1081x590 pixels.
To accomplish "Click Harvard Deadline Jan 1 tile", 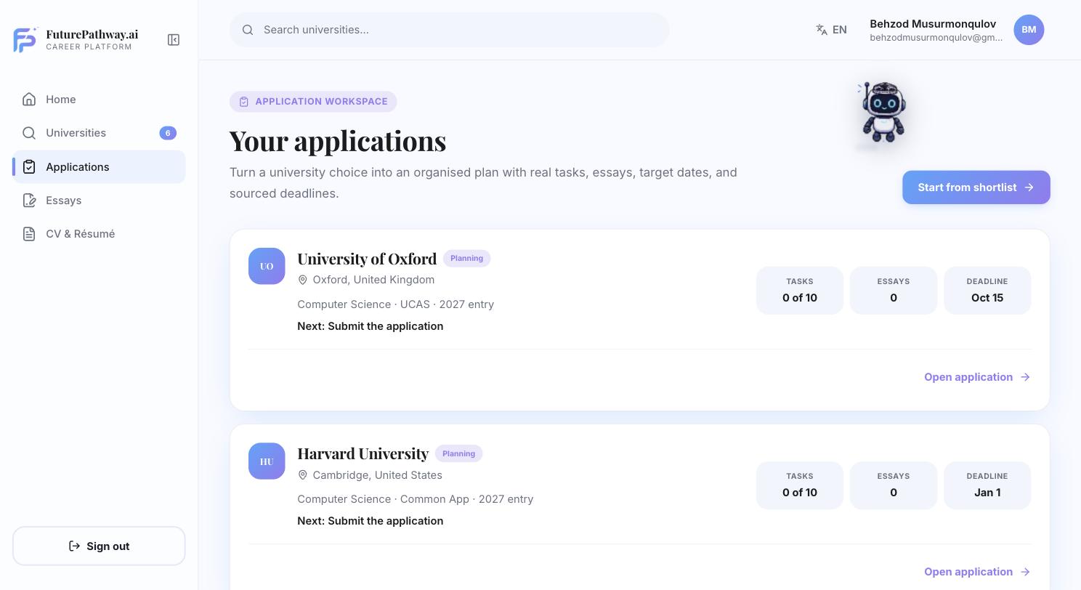I will click(x=987, y=485).
